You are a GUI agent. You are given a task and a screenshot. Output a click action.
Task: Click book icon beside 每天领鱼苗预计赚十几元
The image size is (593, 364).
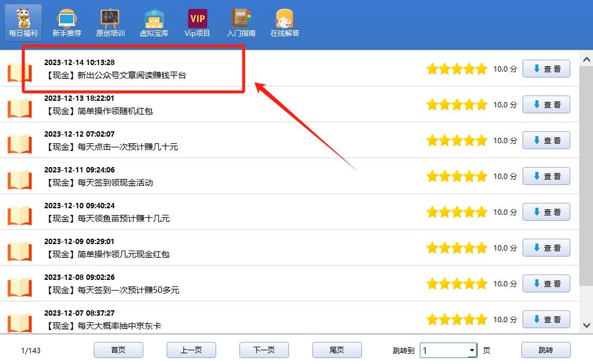coord(20,215)
